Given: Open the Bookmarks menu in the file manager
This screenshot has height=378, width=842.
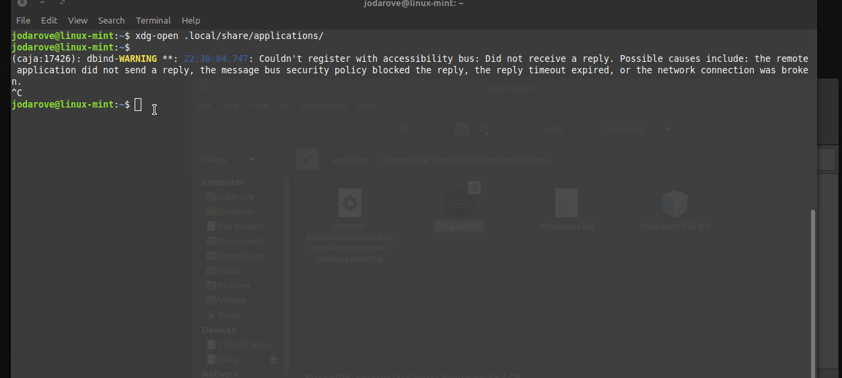Looking at the screenshot, I should [x=324, y=106].
